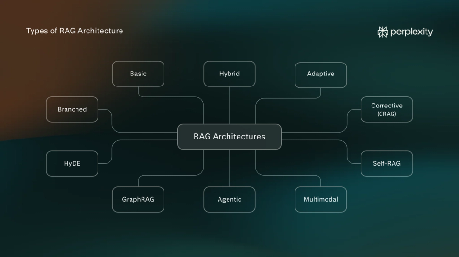Click the 'Types of RAG Architecture' title
The image size is (459, 257).
75,31
